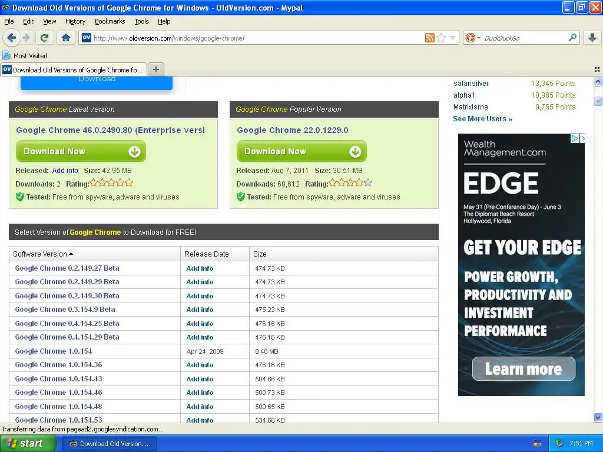603x452 pixels.
Task: Click Add info for Chrome 0.2.149.29 Beta
Action: point(200,282)
